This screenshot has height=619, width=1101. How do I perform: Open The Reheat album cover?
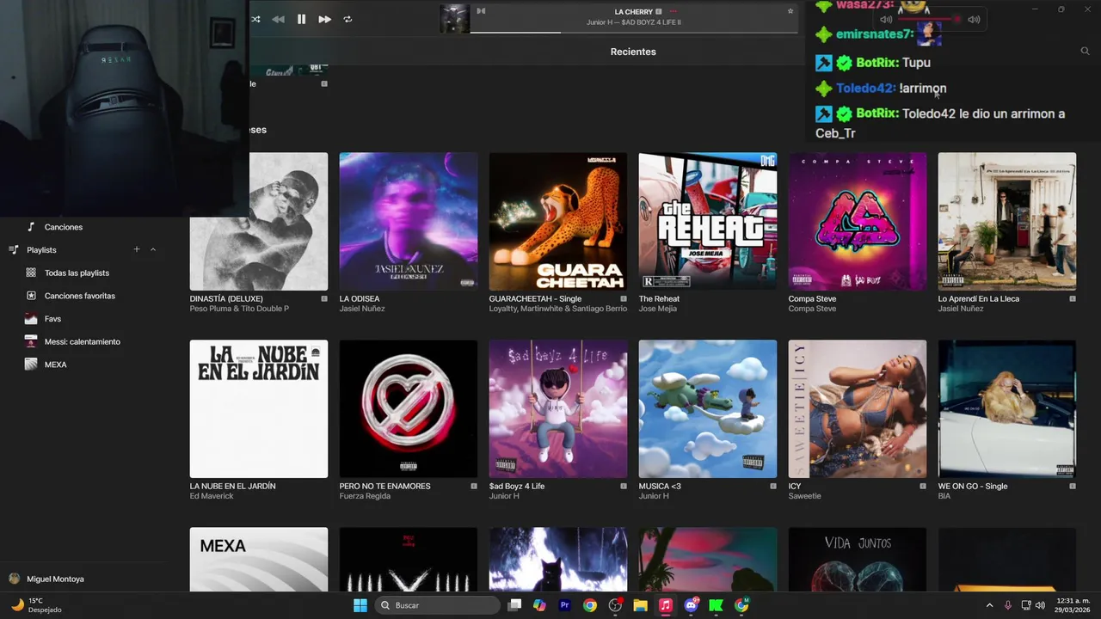point(708,222)
